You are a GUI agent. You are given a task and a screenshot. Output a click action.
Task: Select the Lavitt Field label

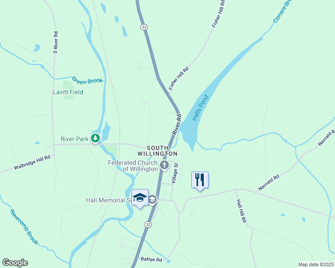pos(68,92)
